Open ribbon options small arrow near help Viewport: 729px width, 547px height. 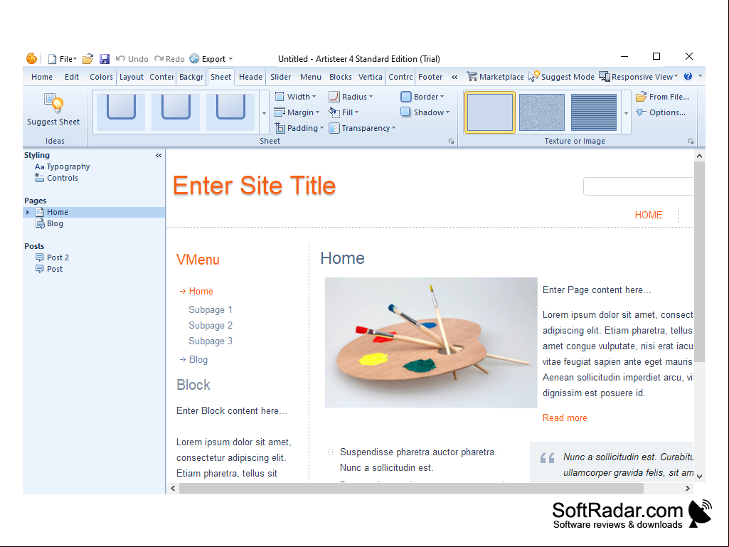(700, 76)
